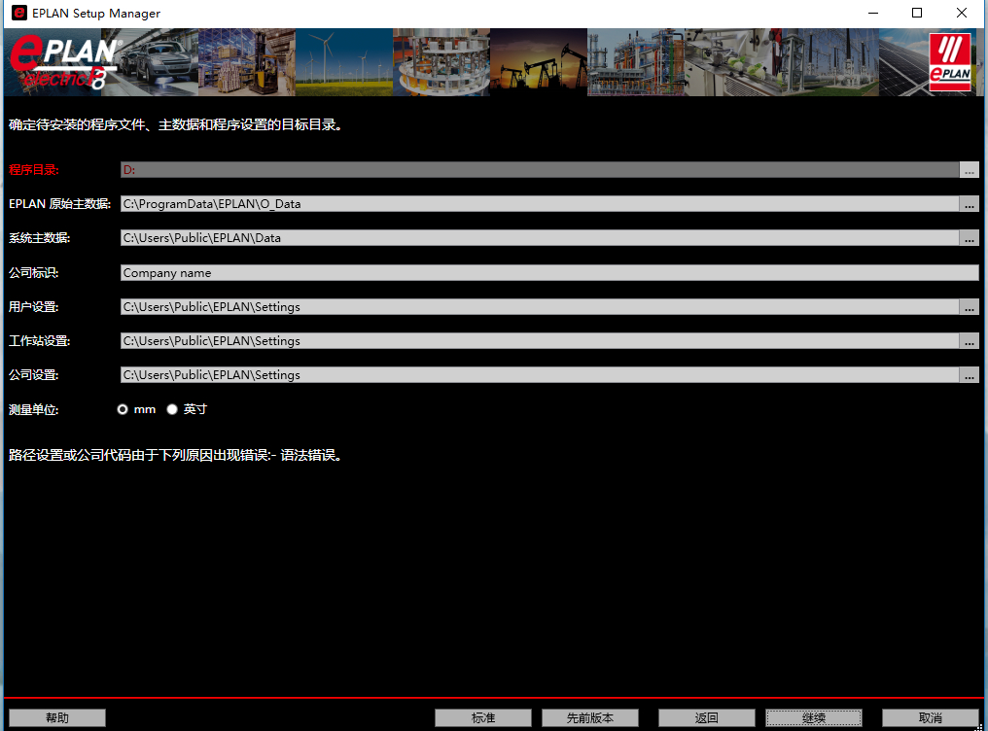
Task: Select the mm measurement unit radio
Action: (x=123, y=409)
